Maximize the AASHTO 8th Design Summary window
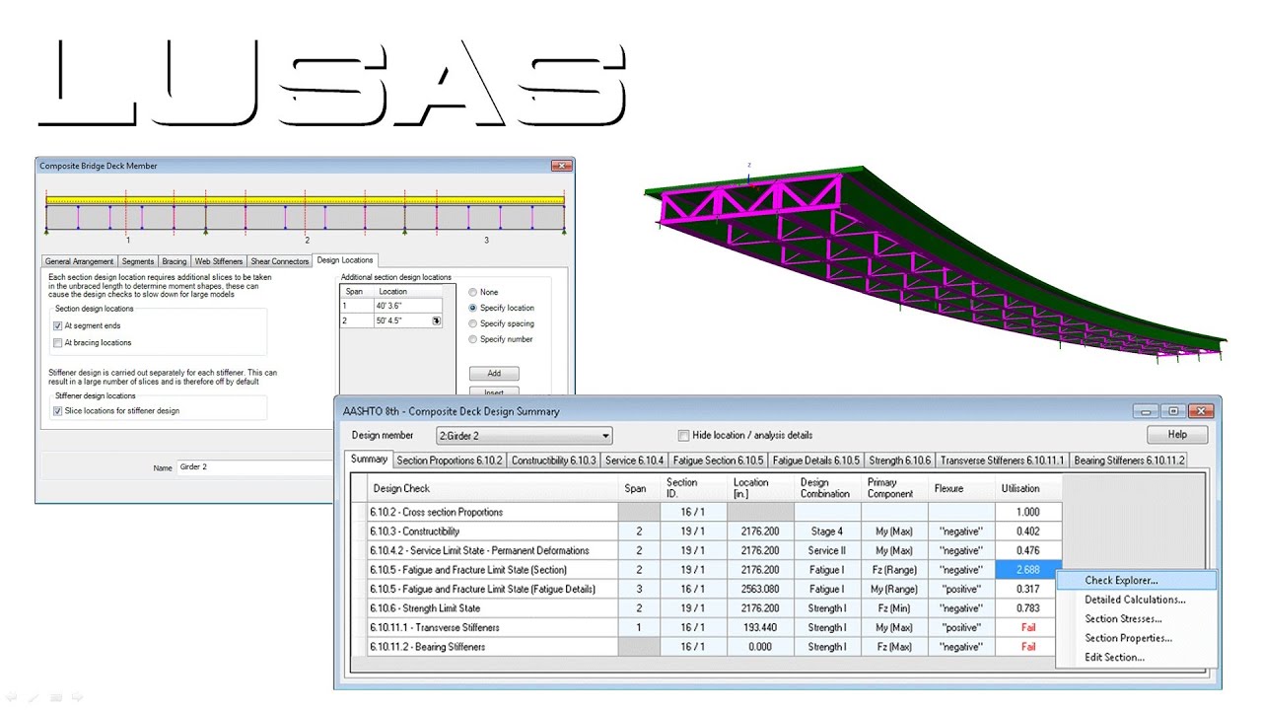Image resolution: width=1262 pixels, height=710 pixels. (1173, 411)
